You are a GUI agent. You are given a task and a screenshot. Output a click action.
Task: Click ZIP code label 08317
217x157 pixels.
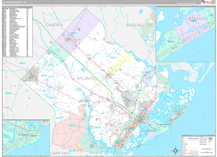coord(59,118)
